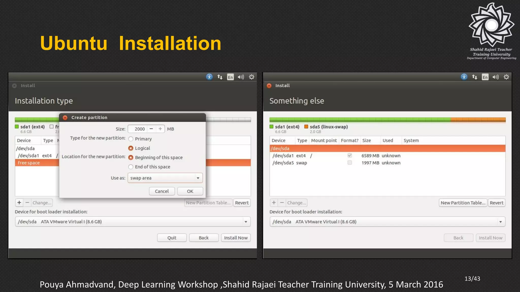Open sound volume indicator in left installer window
The width and height of the screenshot is (520, 292).
click(x=241, y=77)
